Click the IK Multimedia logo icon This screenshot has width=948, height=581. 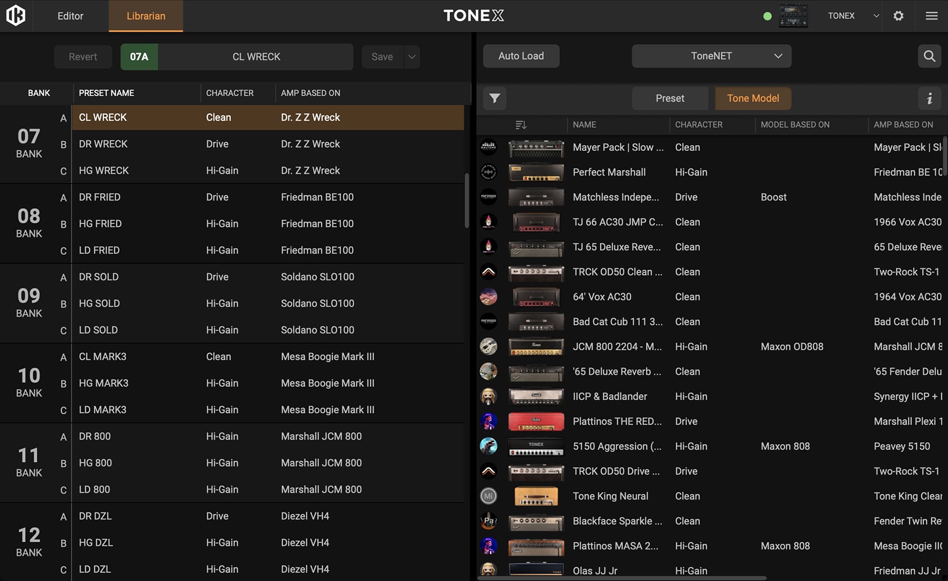[16, 16]
